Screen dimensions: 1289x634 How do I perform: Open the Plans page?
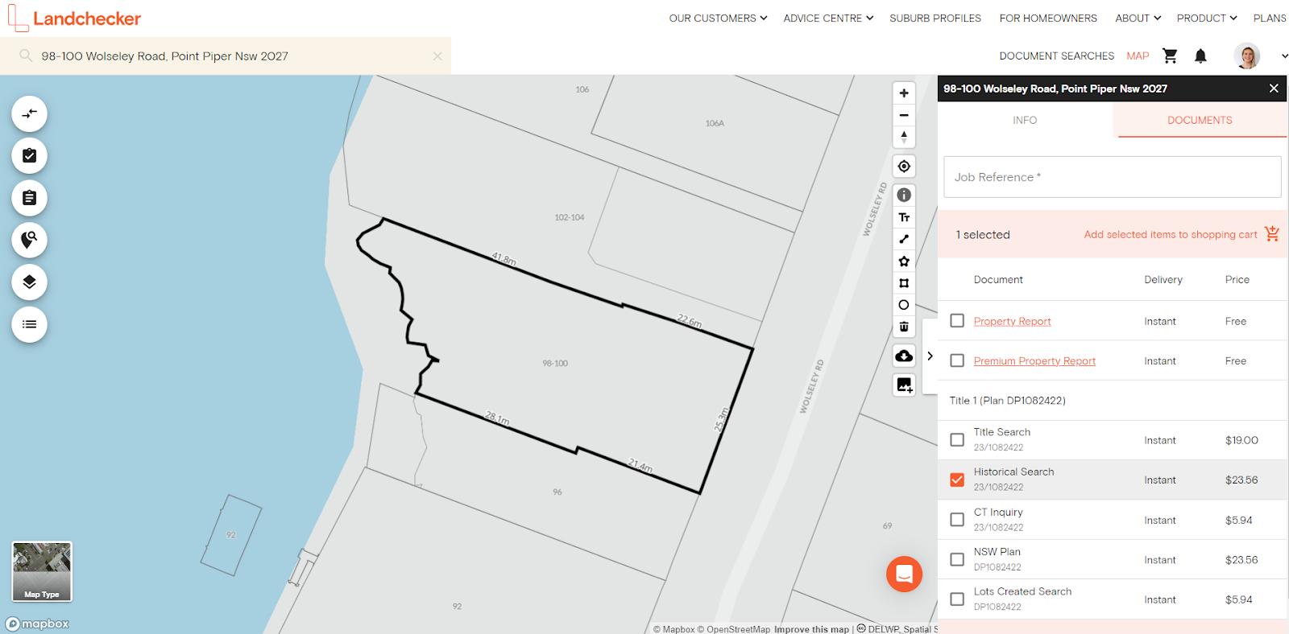pyautogui.click(x=1270, y=18)
